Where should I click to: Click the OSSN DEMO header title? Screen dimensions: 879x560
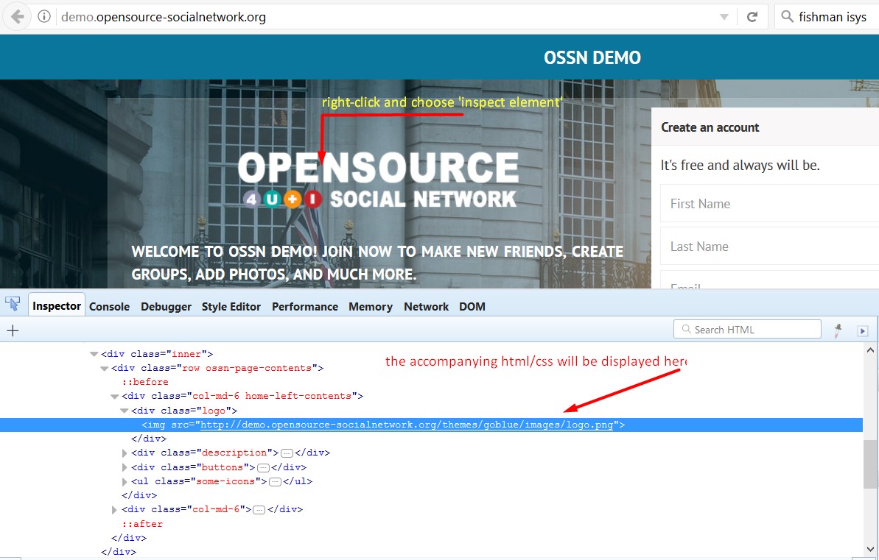click(x=592, y=57)
